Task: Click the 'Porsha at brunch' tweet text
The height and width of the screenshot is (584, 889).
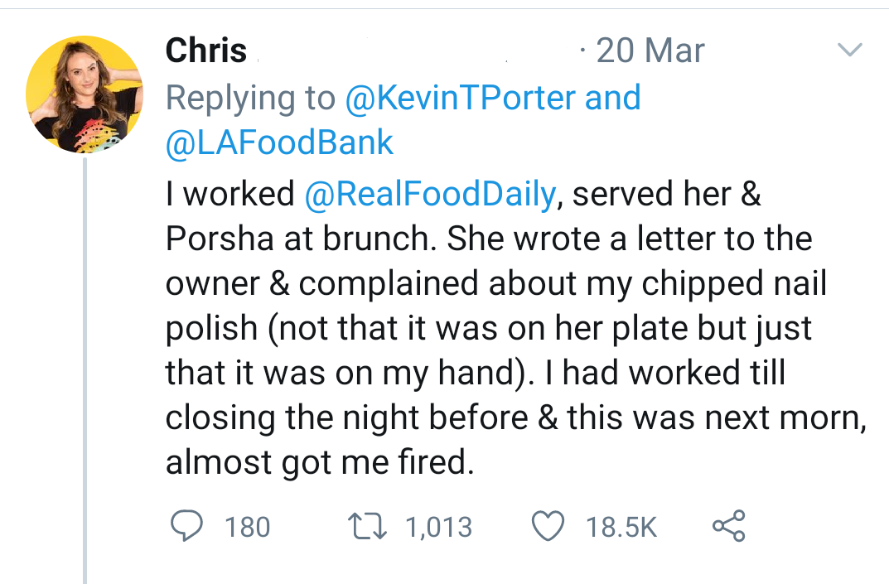Action: pos(302,239)
